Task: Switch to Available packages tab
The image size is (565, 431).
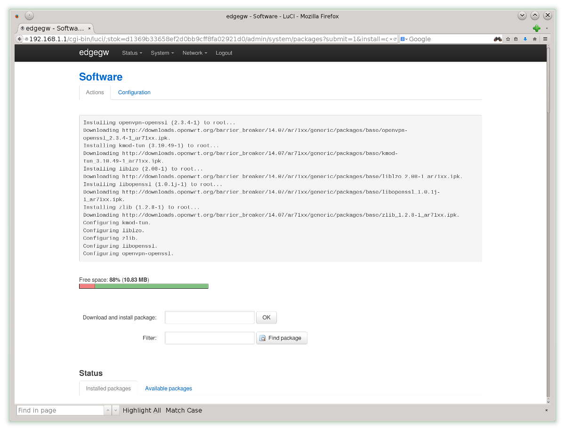Action: point(169,389)
